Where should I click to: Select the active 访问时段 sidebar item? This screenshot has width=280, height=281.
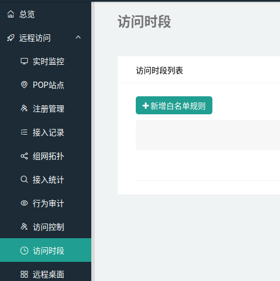pos(46,250)
